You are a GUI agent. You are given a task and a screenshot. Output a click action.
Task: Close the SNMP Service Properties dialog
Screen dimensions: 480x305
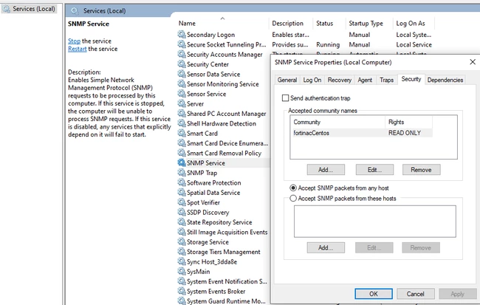pyautogui.click(x=473, y=62)
